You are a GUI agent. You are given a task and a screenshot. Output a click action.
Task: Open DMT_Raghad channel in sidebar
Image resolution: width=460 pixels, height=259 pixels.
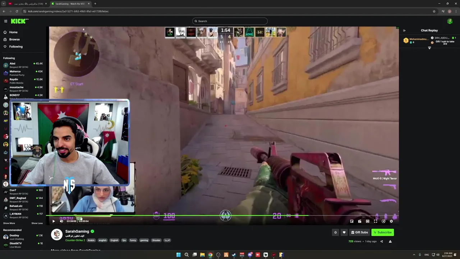tap(23, 200)
